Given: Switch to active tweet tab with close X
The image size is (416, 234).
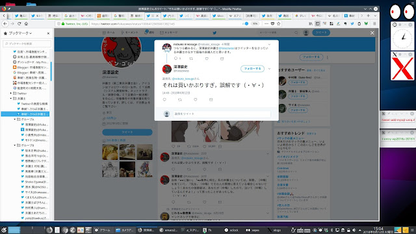Looking at the screenshot, I should [152, 16].
